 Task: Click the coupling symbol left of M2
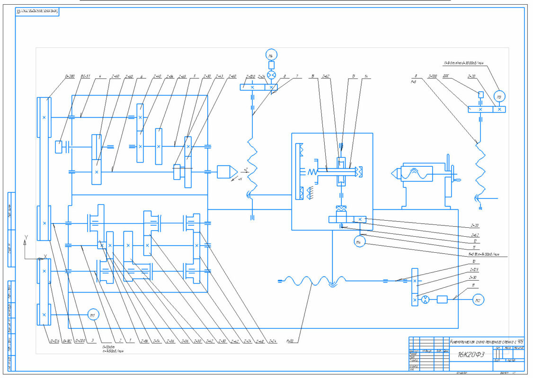pos(443,299)
